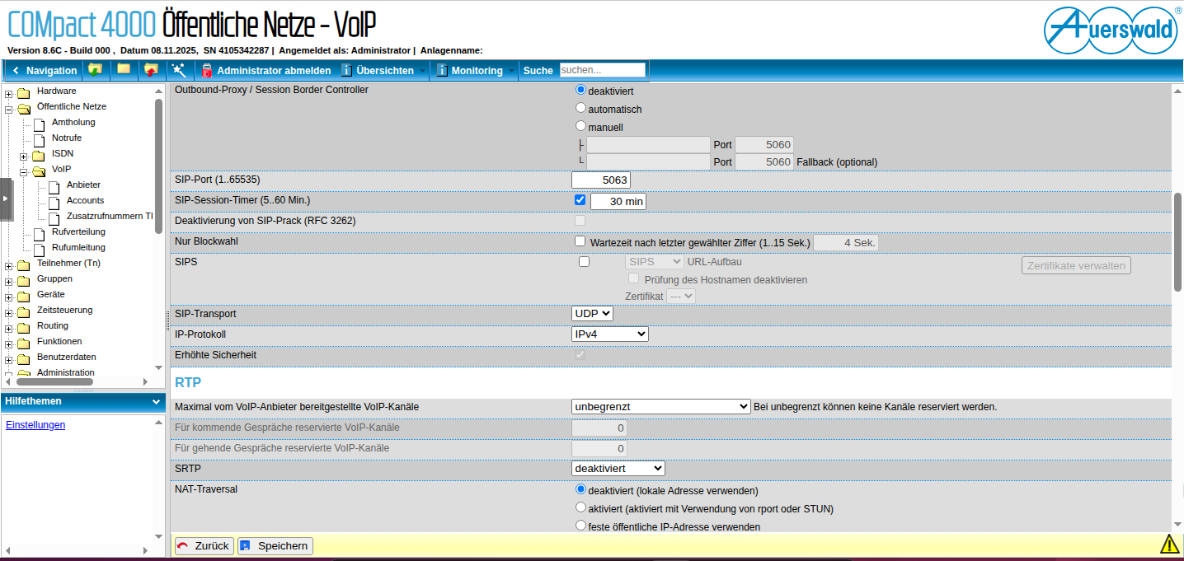Open the magic wand assistant icon
The image size is (1184, 561).
pos(178,70)
